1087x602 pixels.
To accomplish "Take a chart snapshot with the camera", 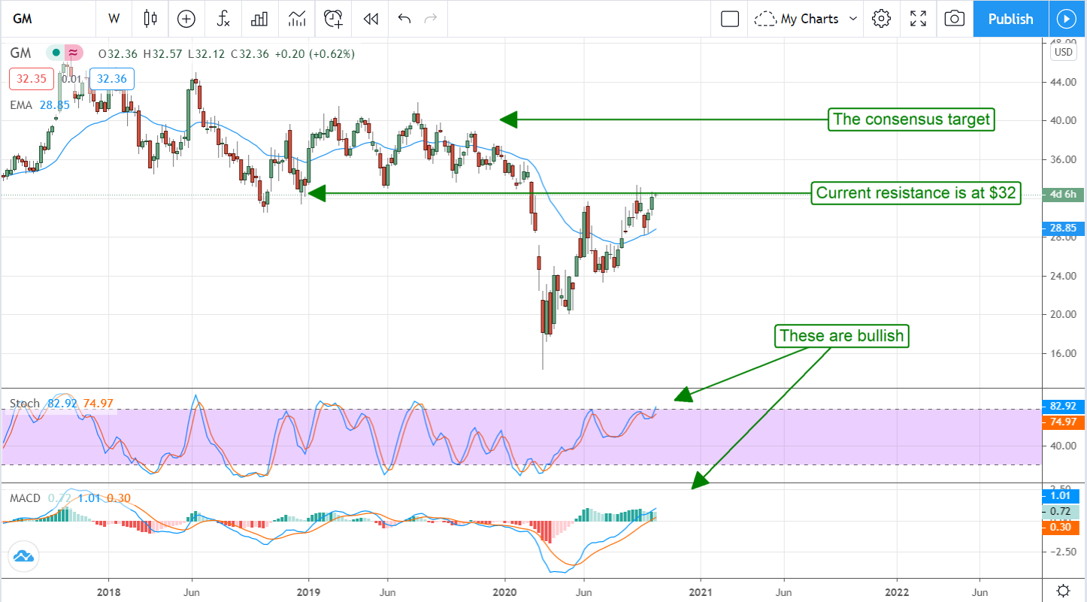I will tap(955, 19).
